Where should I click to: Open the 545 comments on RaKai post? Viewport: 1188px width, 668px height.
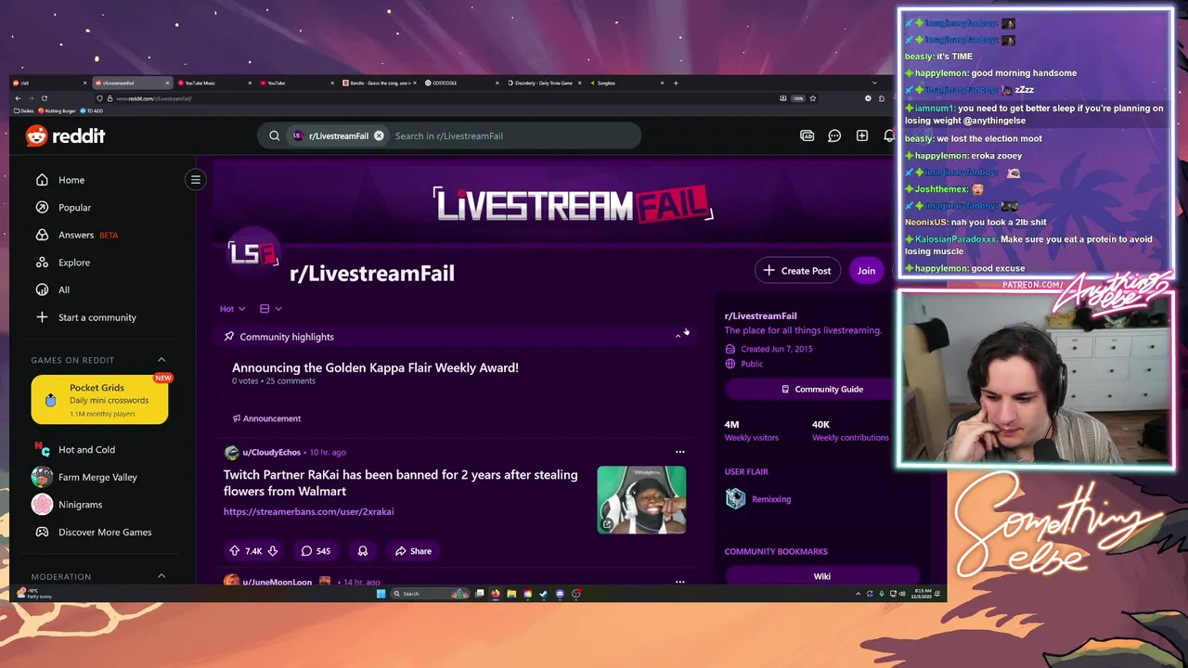[x=316, y=551]
